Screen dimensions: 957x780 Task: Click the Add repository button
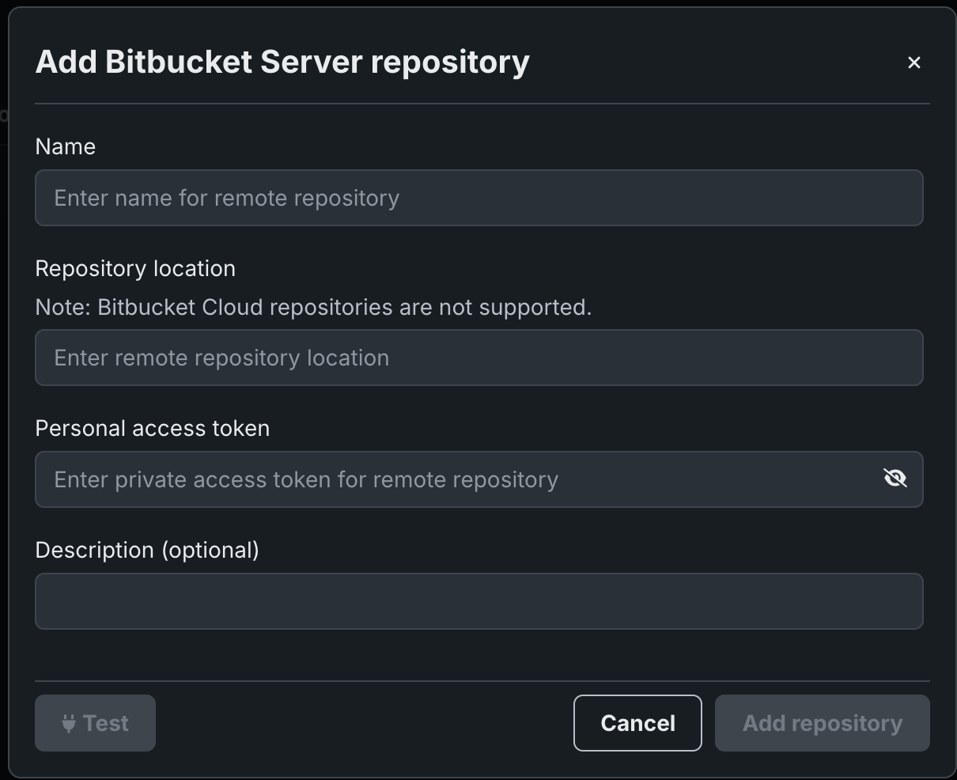822,723
